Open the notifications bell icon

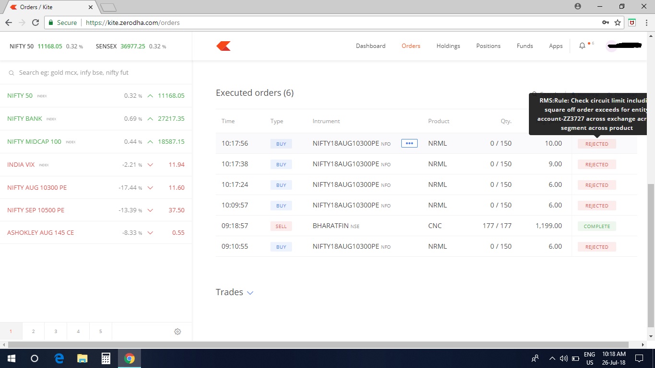[582, 46]
